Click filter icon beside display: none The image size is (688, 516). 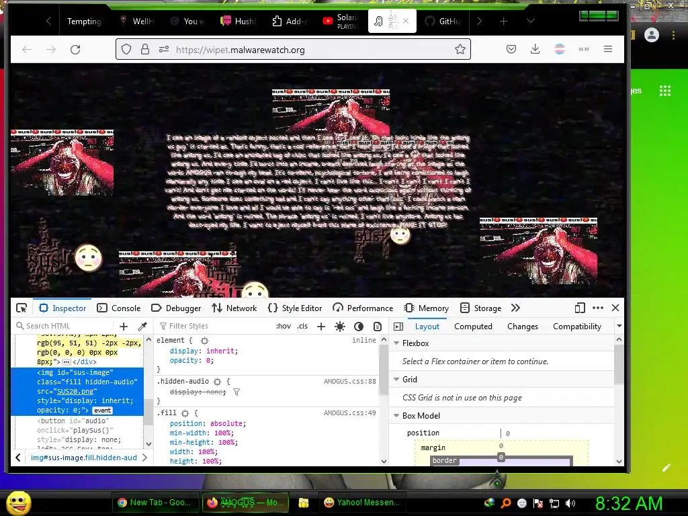pyautogui.click(x=236, y=392)
